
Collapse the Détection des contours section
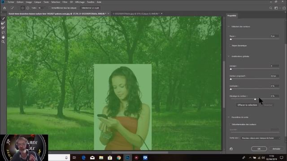pos(229,27)
